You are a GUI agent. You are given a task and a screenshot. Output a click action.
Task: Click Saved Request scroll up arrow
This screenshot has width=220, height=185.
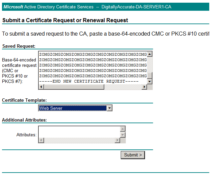pos(150,54)
